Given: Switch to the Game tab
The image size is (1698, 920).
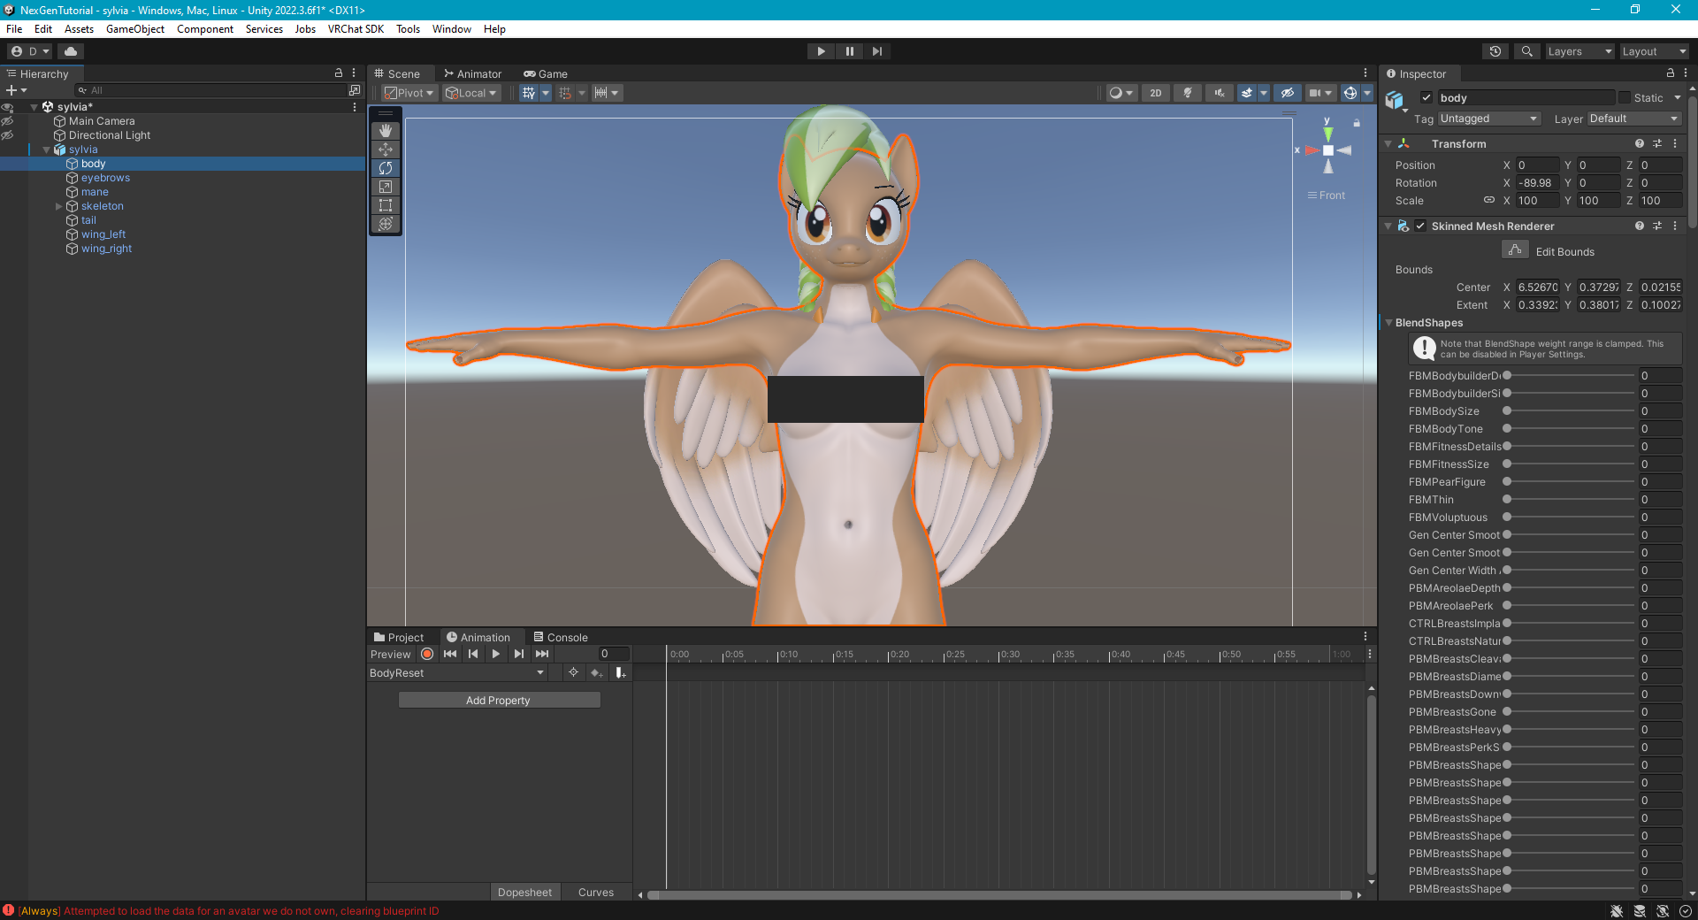Looking at the screenshot, I should [546, 73].
